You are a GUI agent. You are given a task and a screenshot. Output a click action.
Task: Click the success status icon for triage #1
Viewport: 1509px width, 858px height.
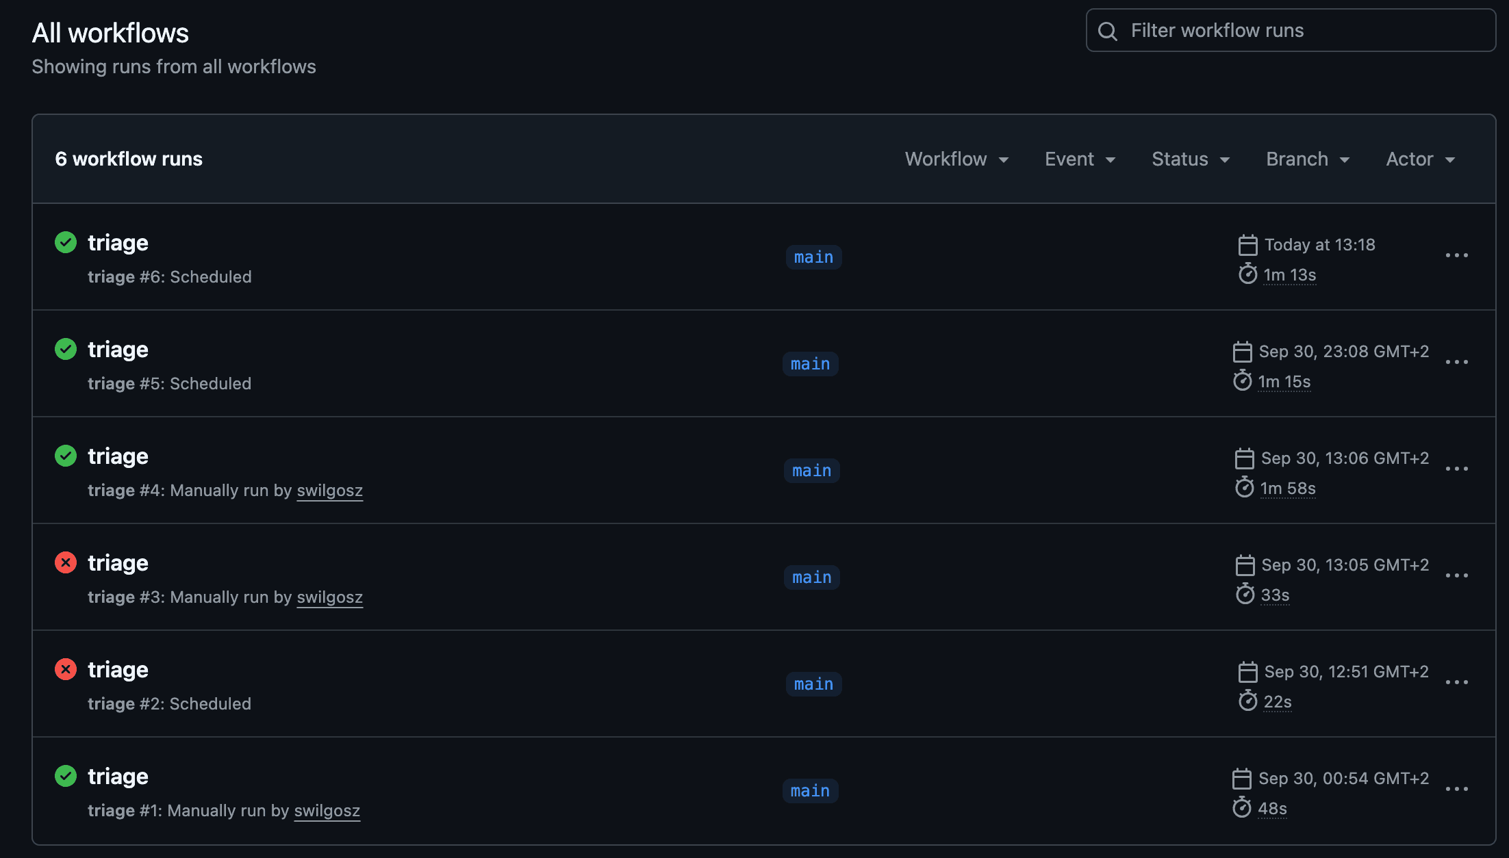[x=66, y=776]
